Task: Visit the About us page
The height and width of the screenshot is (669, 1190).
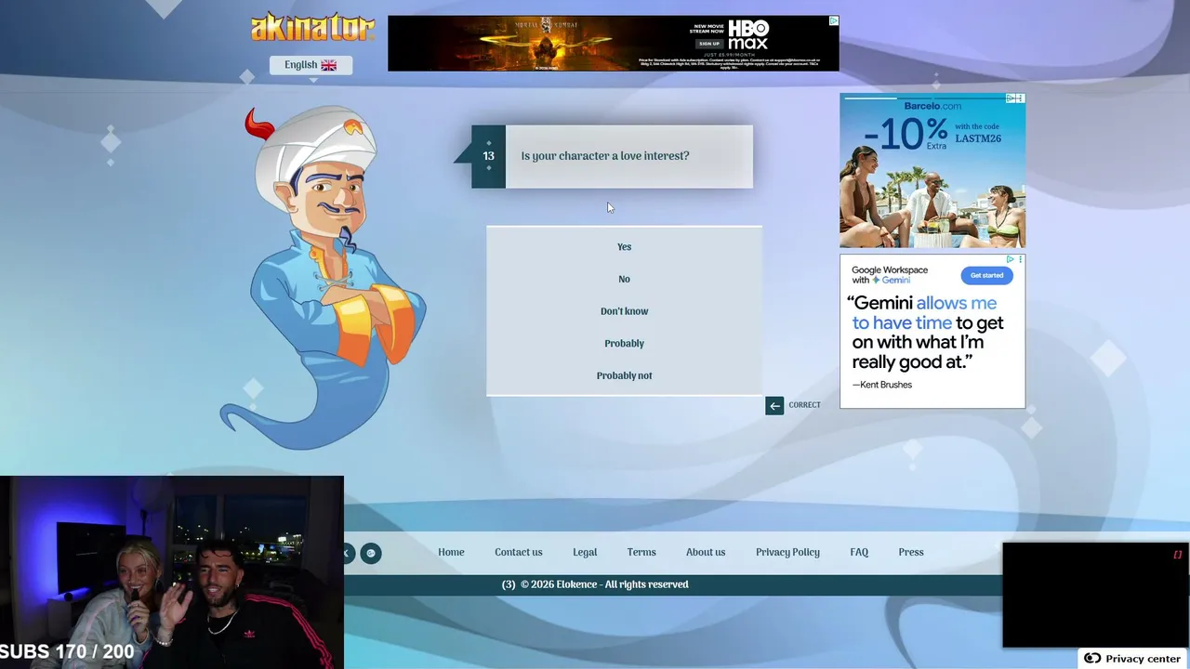Action: 706,552
